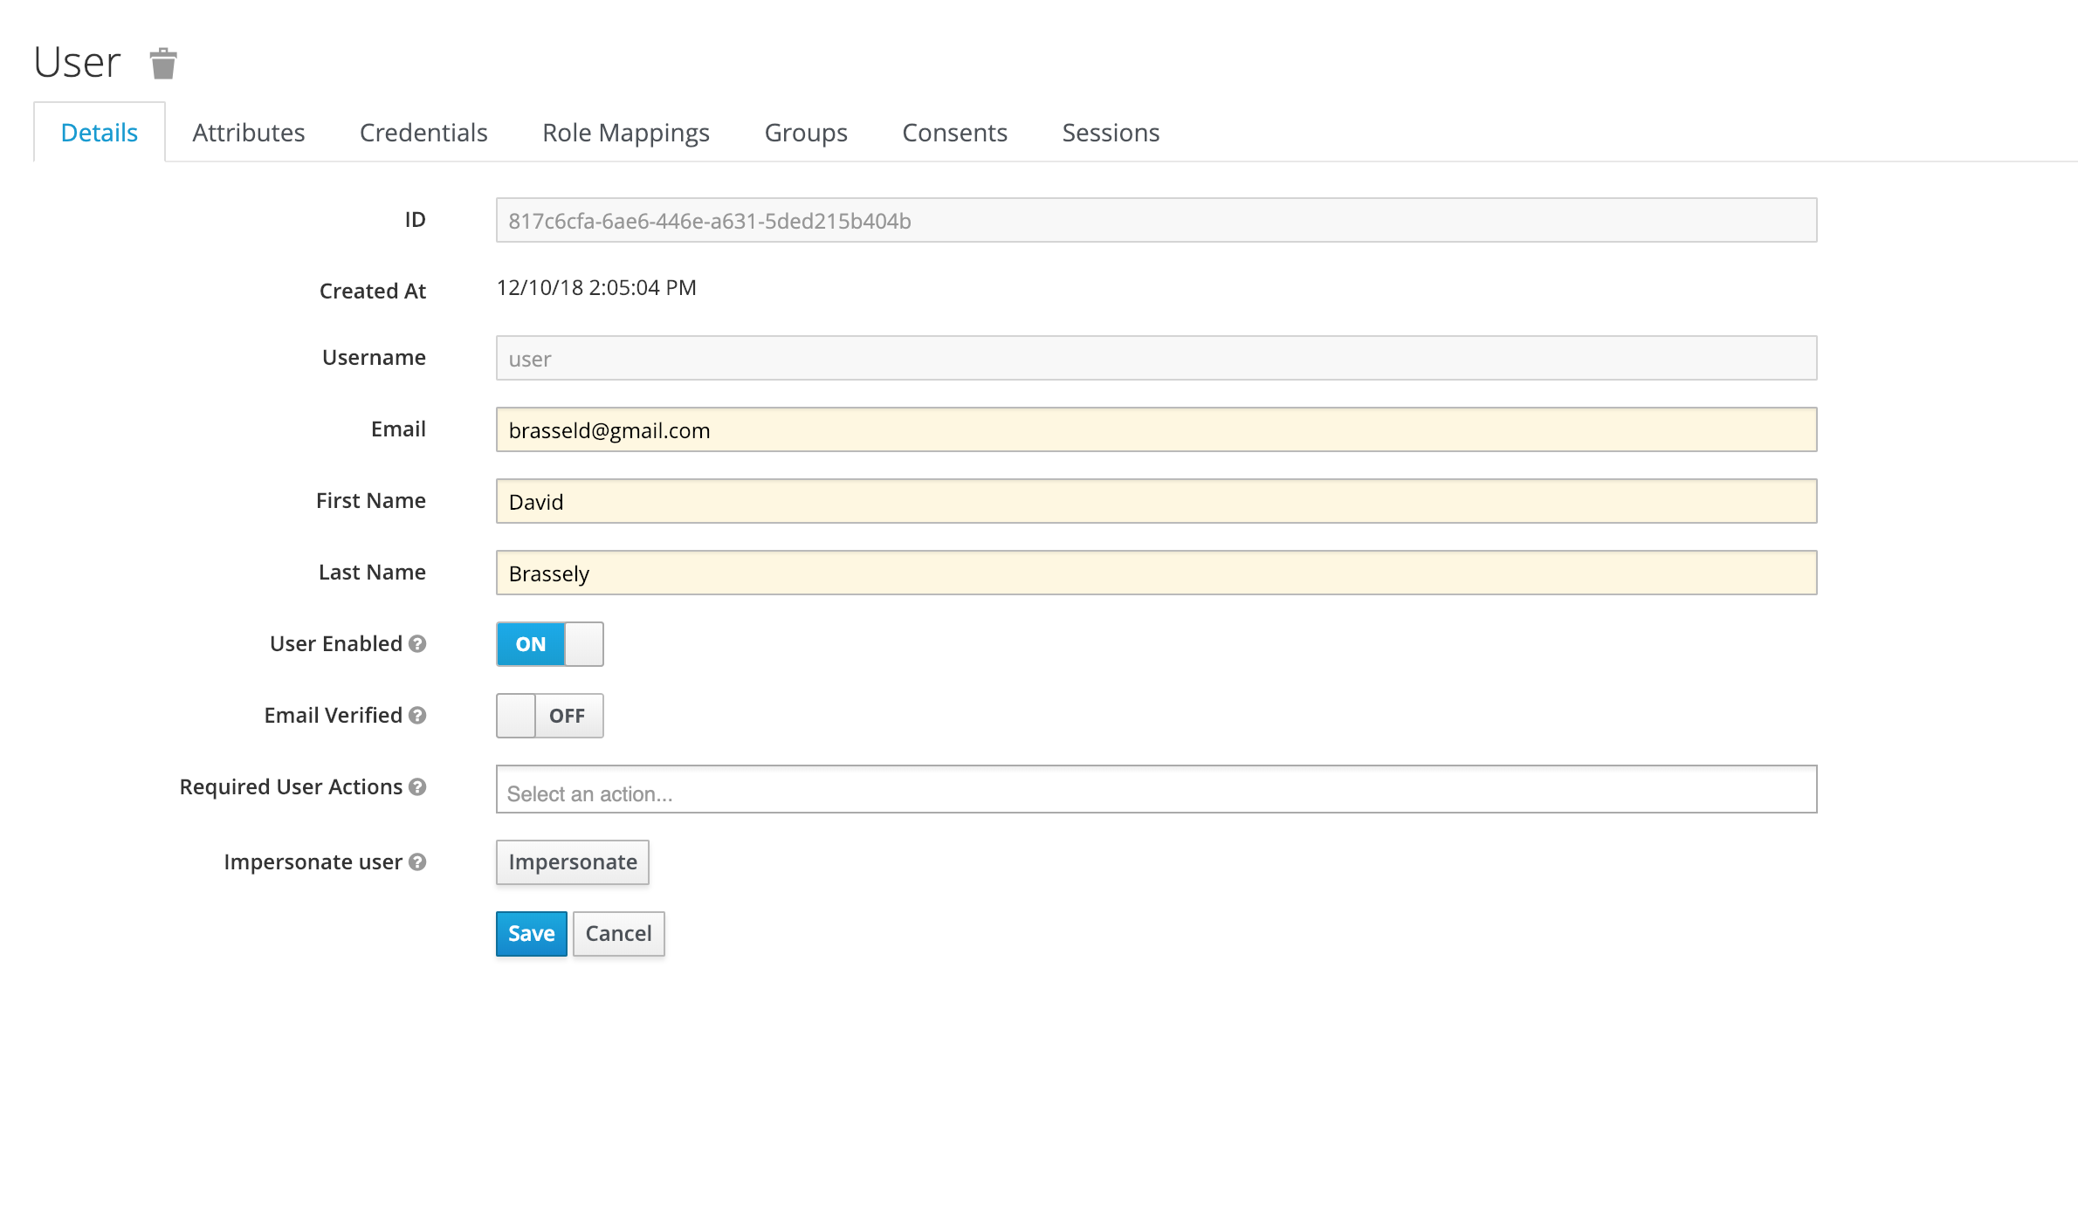
Task: Click the help icon next to Required User Actions
Action: pos(418,787)
